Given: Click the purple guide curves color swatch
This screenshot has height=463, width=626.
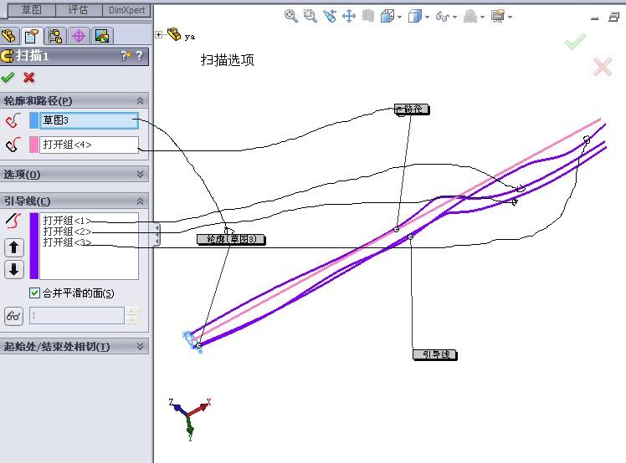Looking at the screenshot, I should 34,246.
